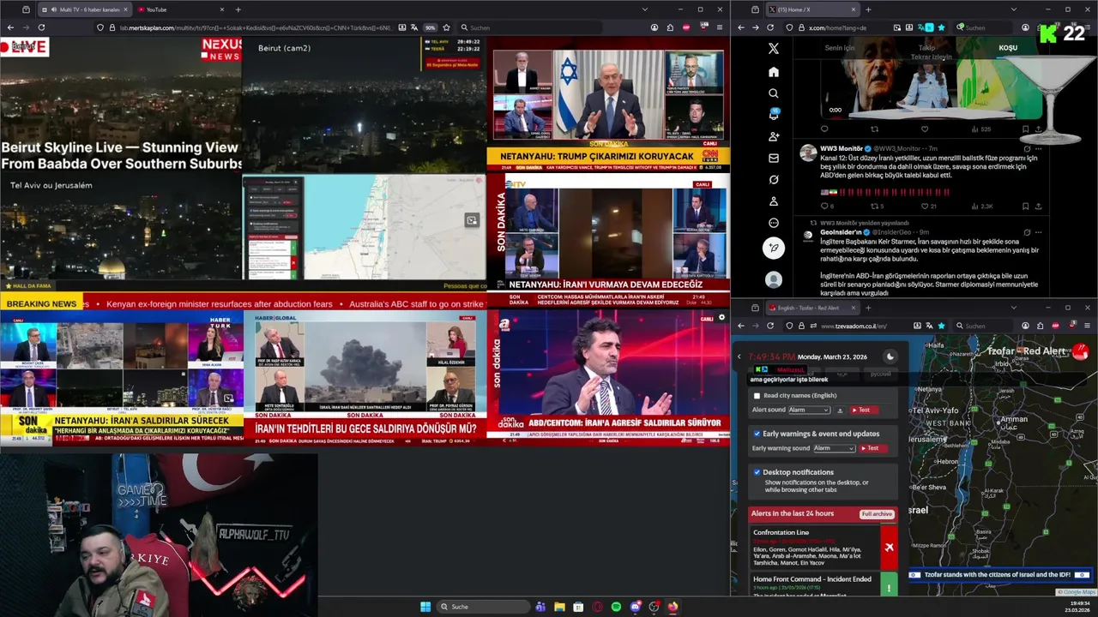
Task: Open Alert sound Alarm dropdown
Action: click(809, 410)
